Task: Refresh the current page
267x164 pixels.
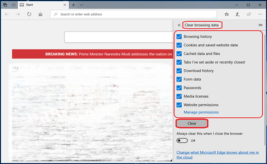Action: click(x=29, y=14)
